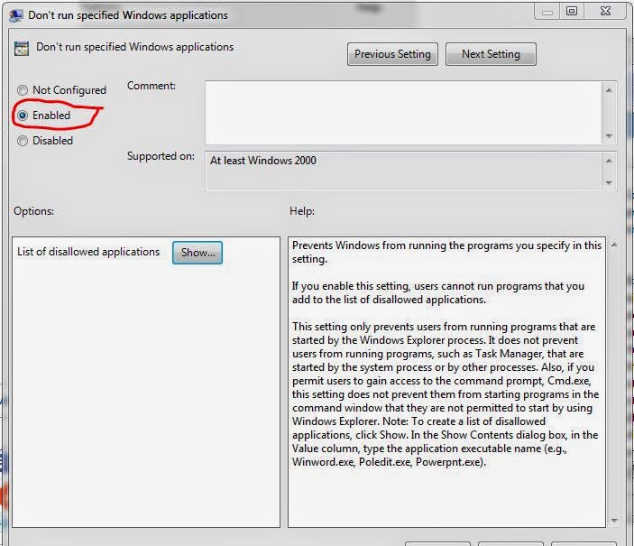This screenshot has width=634, height=546.
Task: Select the Enabled radio button
Action: [x=23, y=116]
